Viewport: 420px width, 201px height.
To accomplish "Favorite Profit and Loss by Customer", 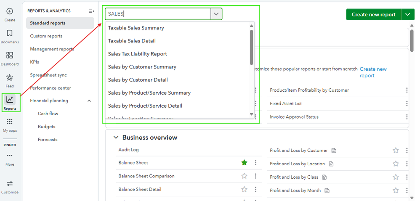I will point(396,150).
